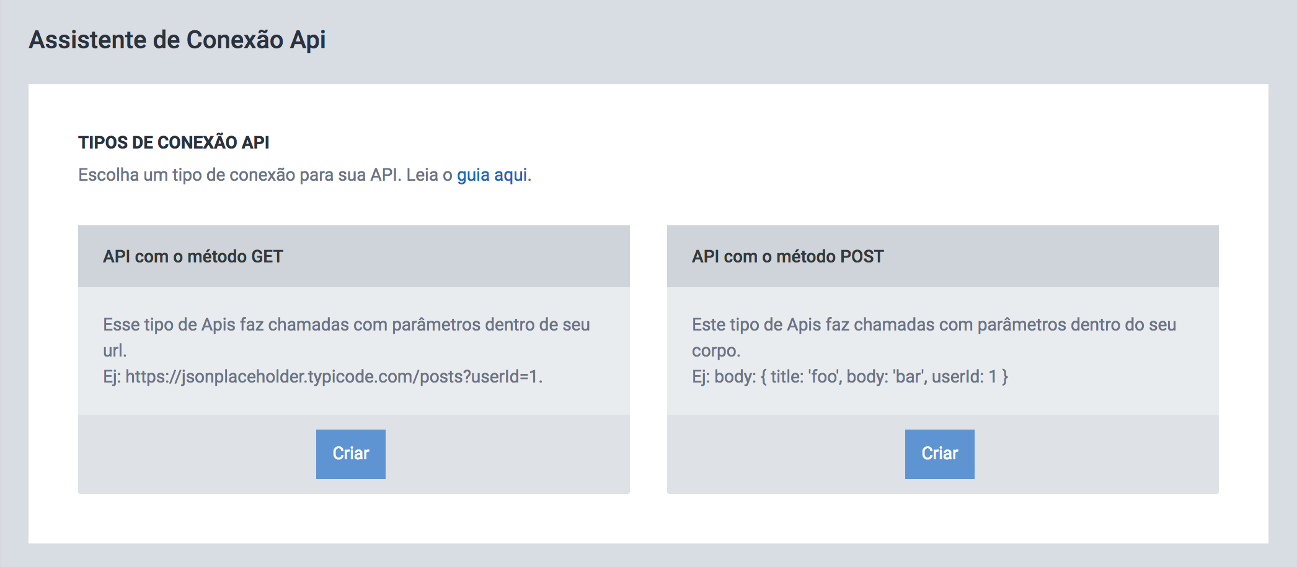
Task: Open the 'guia aqui' guide link
Action: pos(492,175)
